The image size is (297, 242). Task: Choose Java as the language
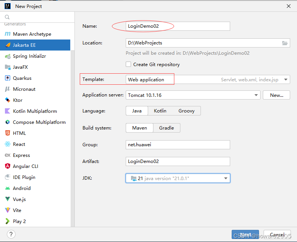(x=137, y=111)
